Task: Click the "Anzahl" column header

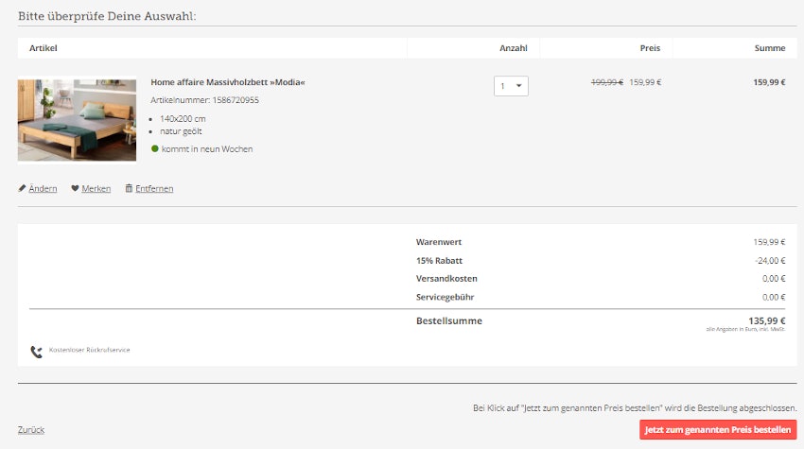Action: pos(513,47)
